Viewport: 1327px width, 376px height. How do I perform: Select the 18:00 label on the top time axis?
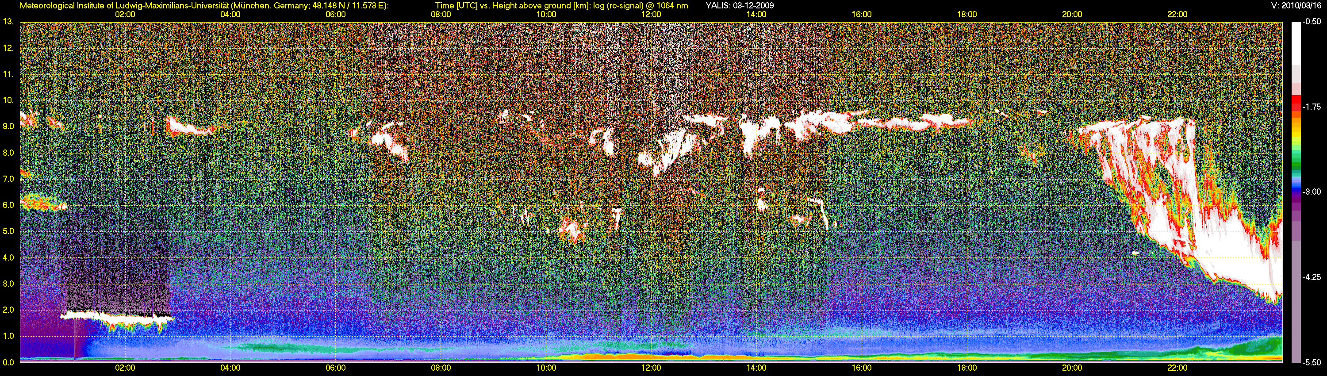(967, 15)
